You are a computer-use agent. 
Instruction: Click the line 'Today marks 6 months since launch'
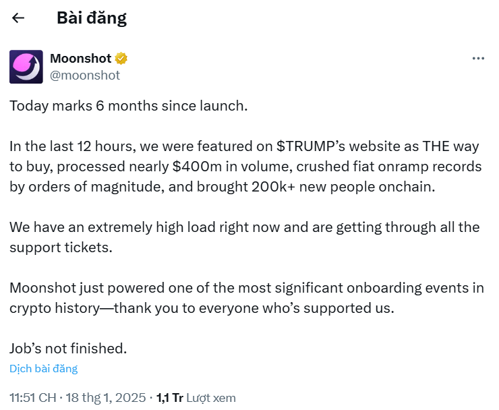(x=129, y=106)
